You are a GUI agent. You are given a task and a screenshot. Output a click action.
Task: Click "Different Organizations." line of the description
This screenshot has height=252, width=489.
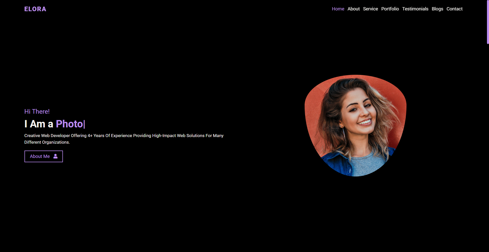(x=47, y=142)
